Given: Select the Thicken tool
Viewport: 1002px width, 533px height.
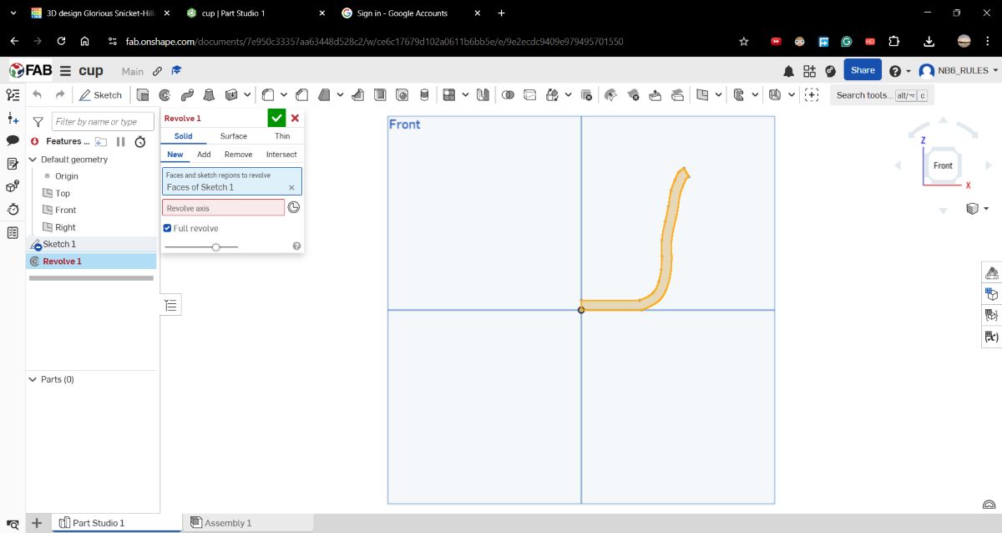Looking at the screenshot, I should click(231, 94).
